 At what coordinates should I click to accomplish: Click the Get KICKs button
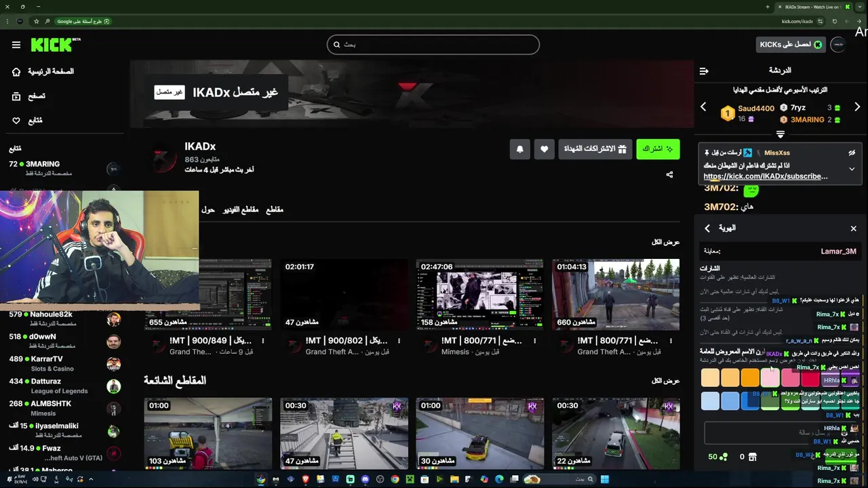click(791, 45)
